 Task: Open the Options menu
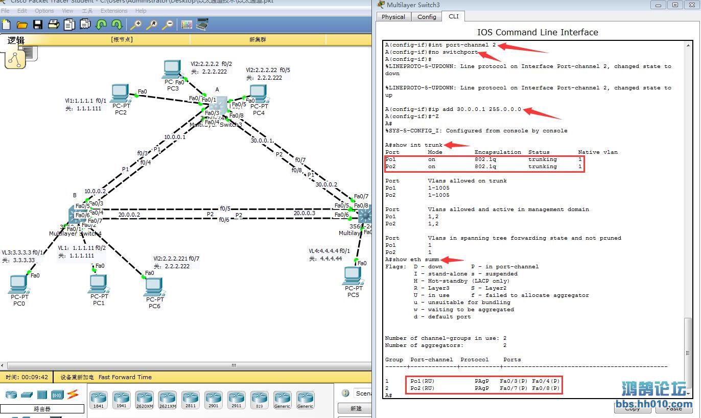click(x=44, y=11)
